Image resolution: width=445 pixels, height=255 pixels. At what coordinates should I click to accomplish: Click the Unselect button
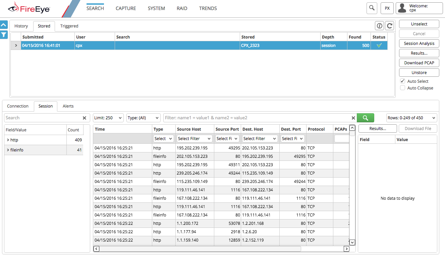coord(419,24)
